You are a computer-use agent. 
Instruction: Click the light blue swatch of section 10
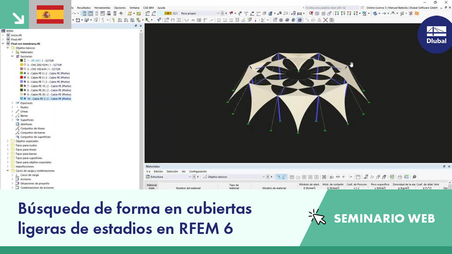pyautogui.click(x=21, y=98)
